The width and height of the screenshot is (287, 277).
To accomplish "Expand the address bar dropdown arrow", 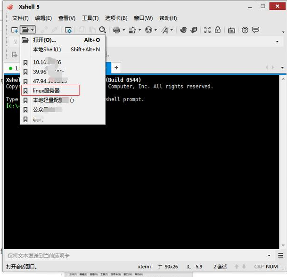I will pyautogui.click(x=277, y=41).
